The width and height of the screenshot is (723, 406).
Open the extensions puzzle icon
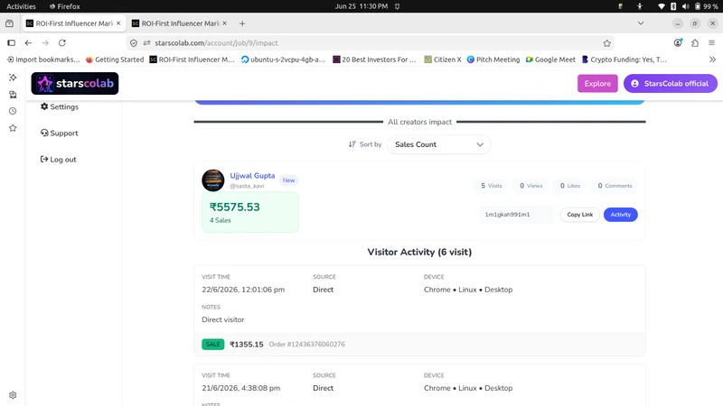pos(695,42)
